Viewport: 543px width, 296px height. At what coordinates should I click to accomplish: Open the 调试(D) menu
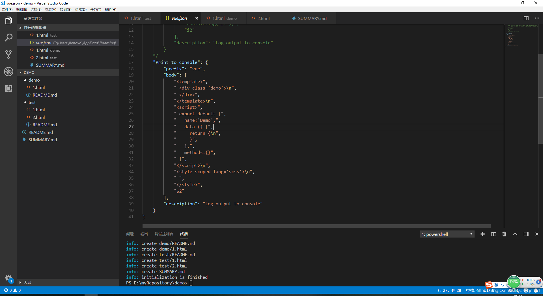click(81, 10)
